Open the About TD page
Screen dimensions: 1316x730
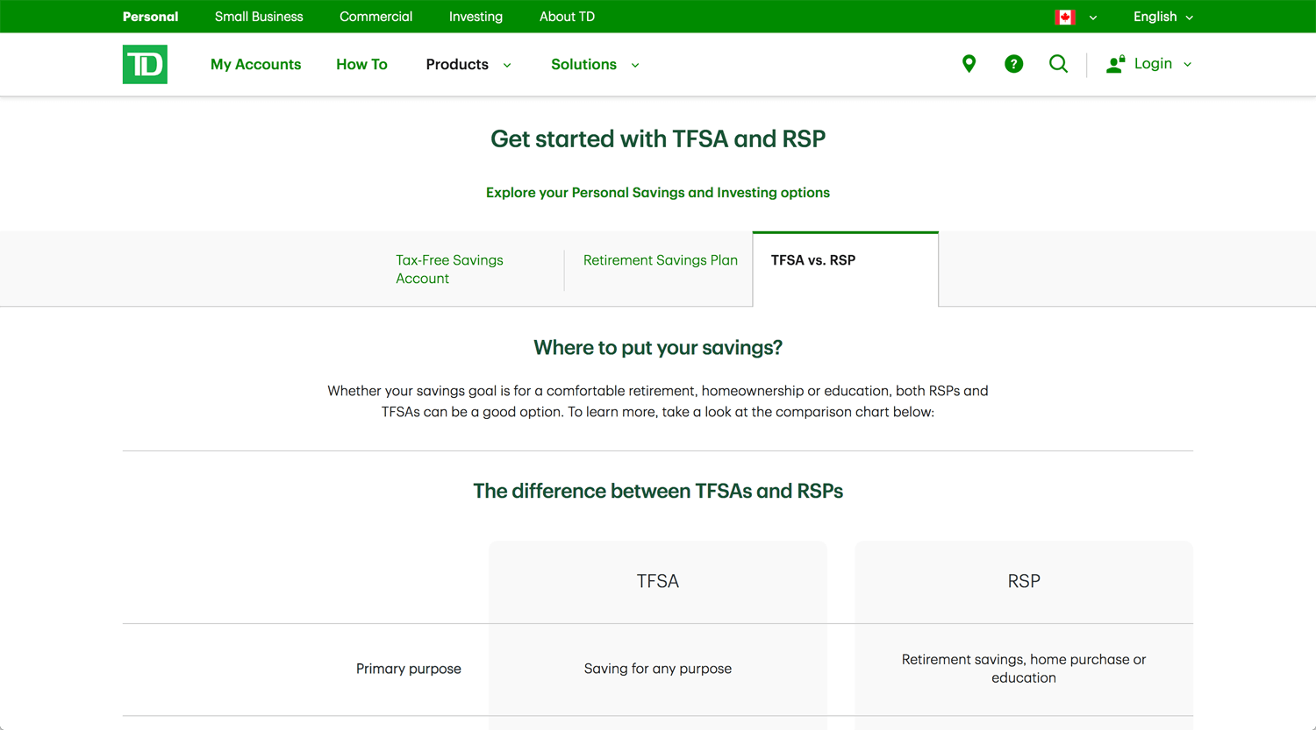(x=567, y=17)
